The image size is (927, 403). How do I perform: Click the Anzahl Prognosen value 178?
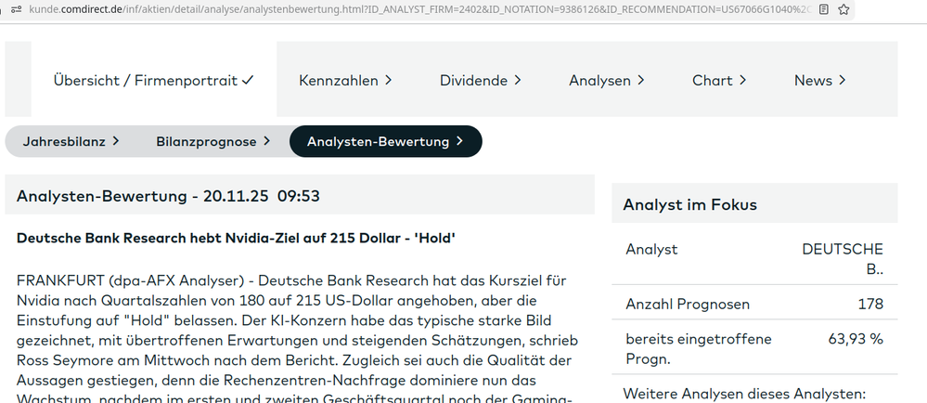[870, 305]
